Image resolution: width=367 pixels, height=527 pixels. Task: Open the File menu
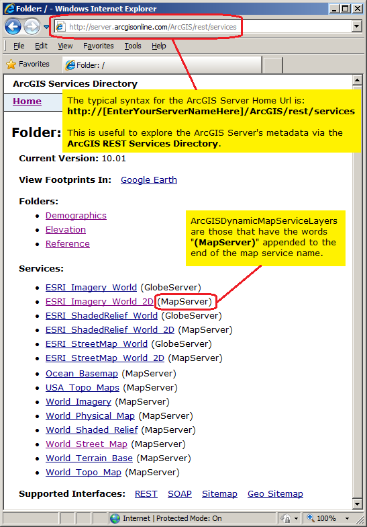19,46
